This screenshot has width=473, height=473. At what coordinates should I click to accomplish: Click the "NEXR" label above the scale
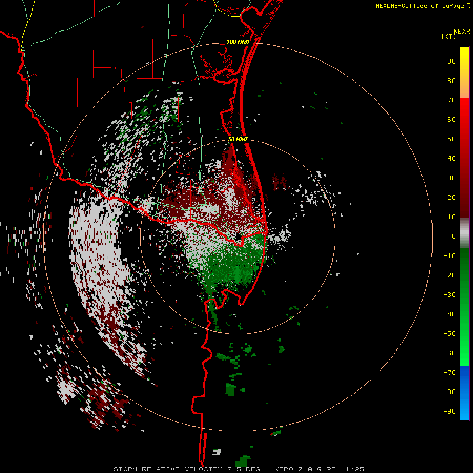461,32
